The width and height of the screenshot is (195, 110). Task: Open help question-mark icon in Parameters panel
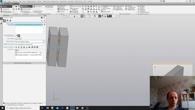pos(42,18)
